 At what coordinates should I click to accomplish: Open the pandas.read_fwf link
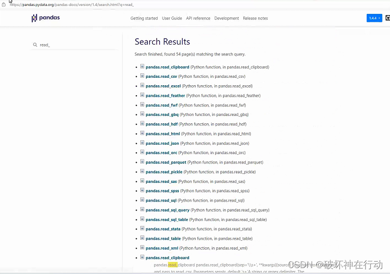click(162, 105)
